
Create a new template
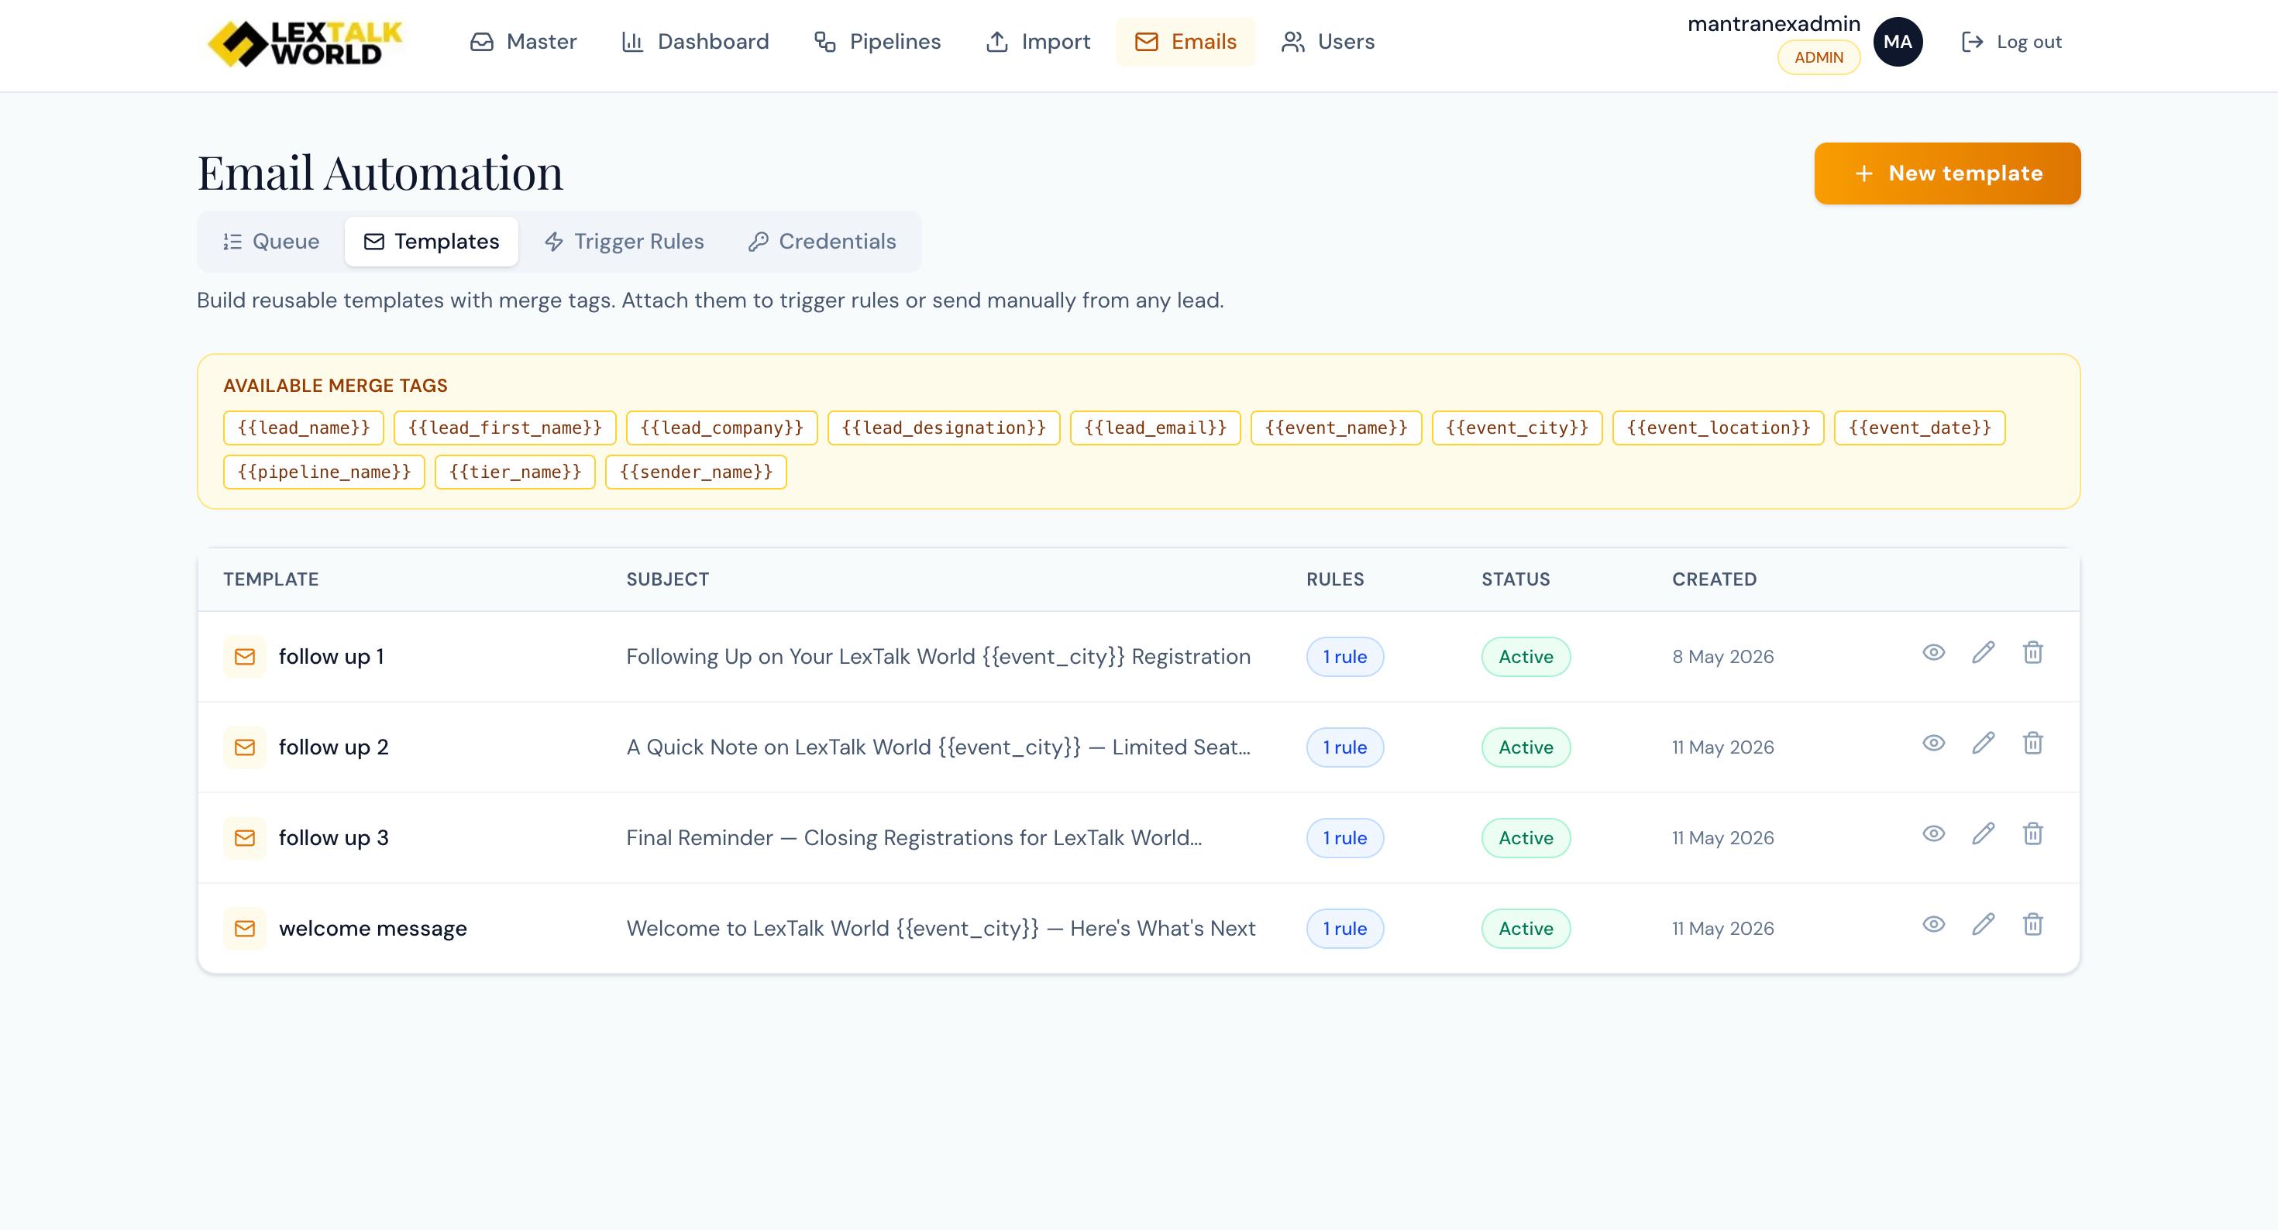(1947, 174)
